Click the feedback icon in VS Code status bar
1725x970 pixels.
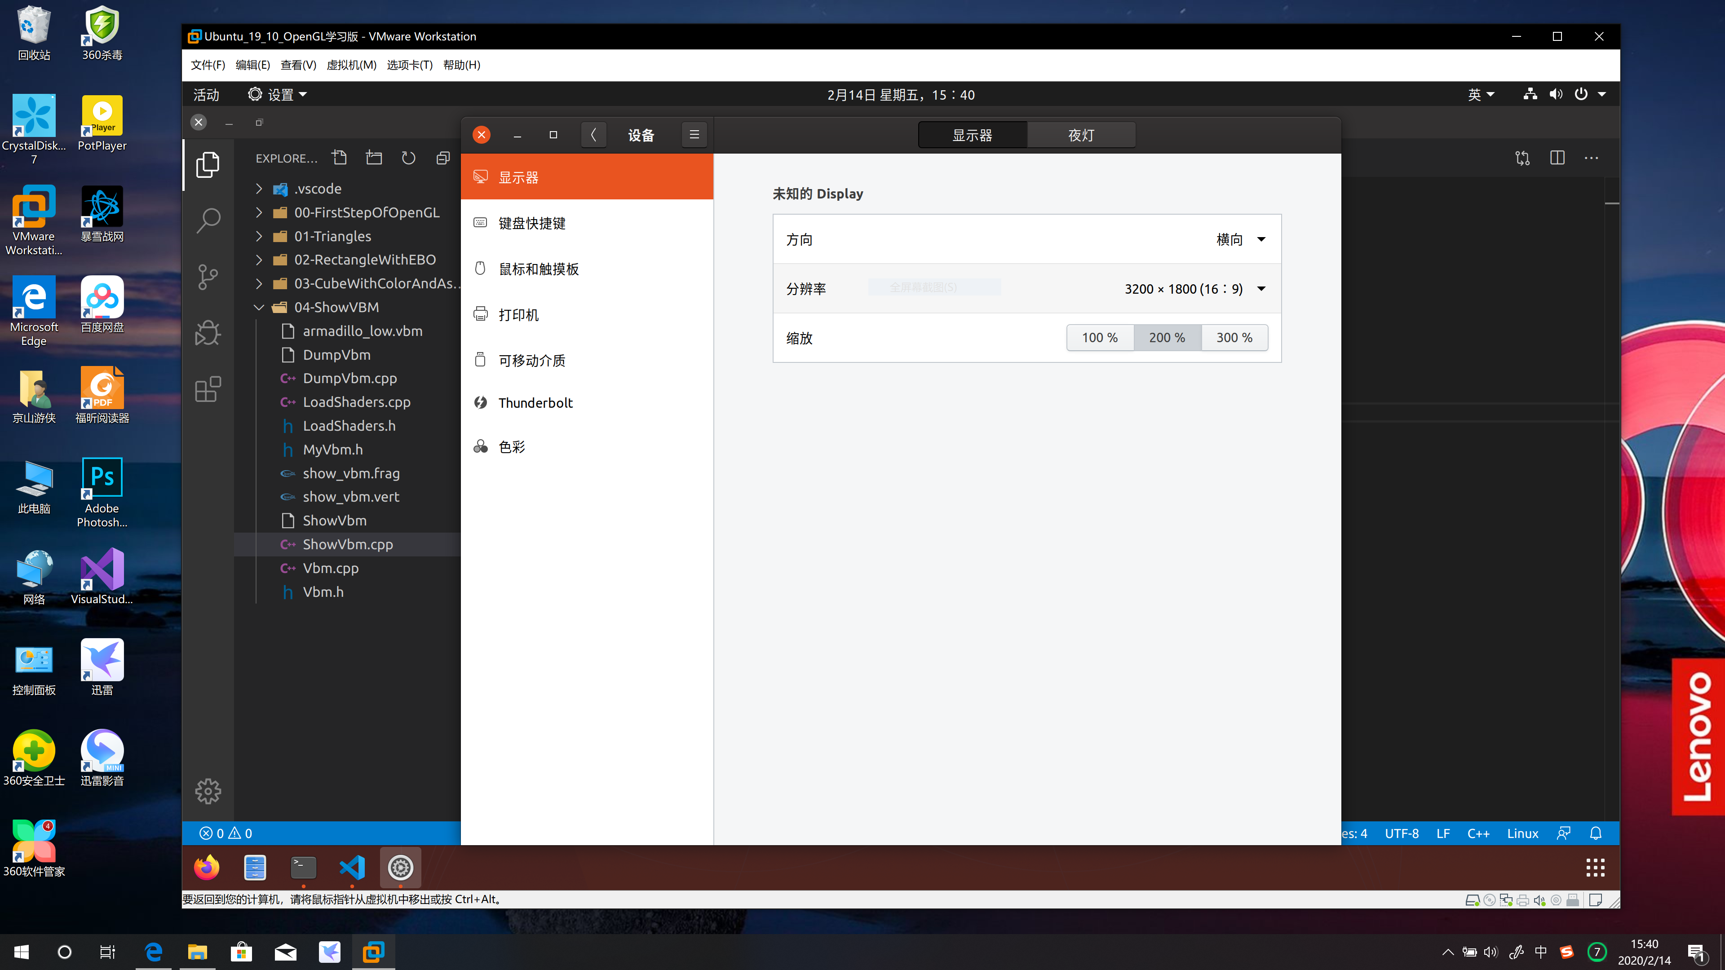click(1564, 833)
